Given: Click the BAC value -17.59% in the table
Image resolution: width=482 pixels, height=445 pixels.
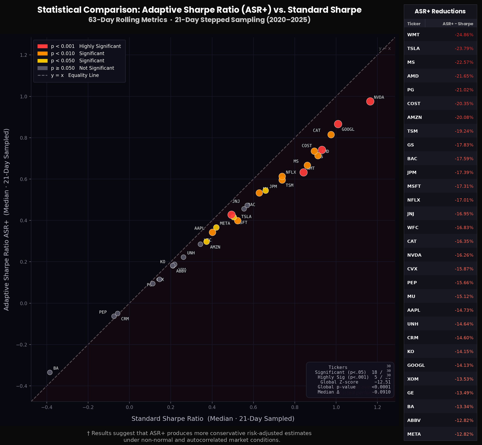Looking at the screenshot, I should pos(464,159).
